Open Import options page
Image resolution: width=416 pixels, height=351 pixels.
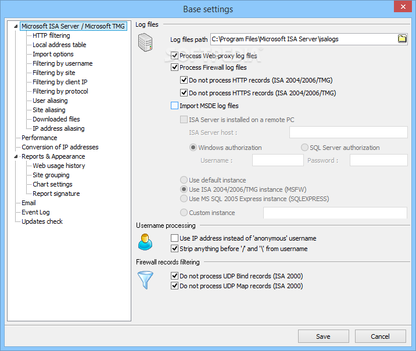[x=53, y=54]
